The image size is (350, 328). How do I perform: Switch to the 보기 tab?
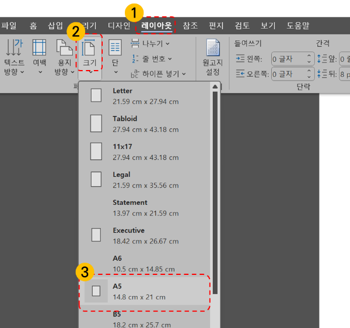coord(268,26)
